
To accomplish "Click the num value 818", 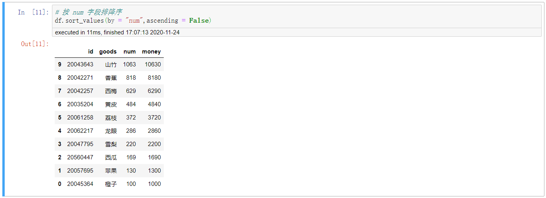I will [x=131, y=78].
